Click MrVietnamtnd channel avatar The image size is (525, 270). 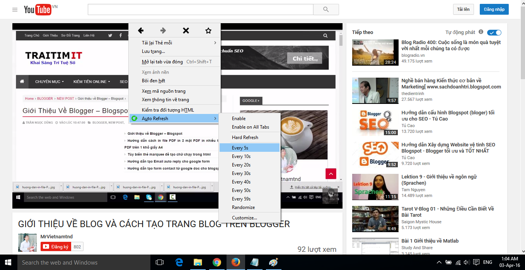pos(27,243)
